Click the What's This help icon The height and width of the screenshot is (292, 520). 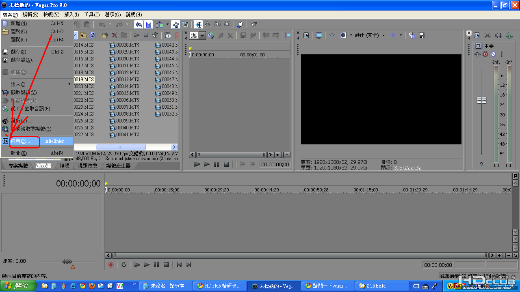253,24
